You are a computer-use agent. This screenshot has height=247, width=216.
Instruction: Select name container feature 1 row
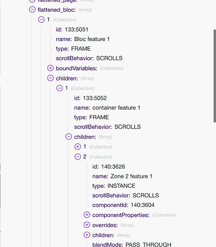coord(107,108)
